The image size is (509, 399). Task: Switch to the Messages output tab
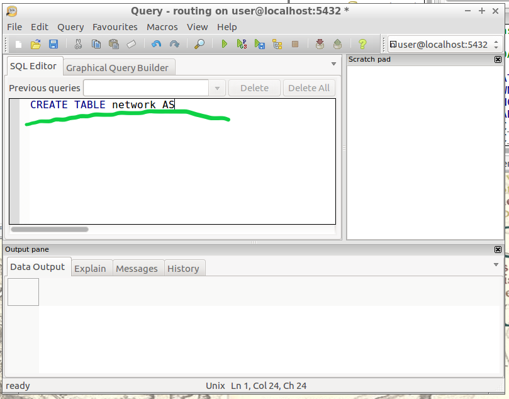click(x=137, y=269)
